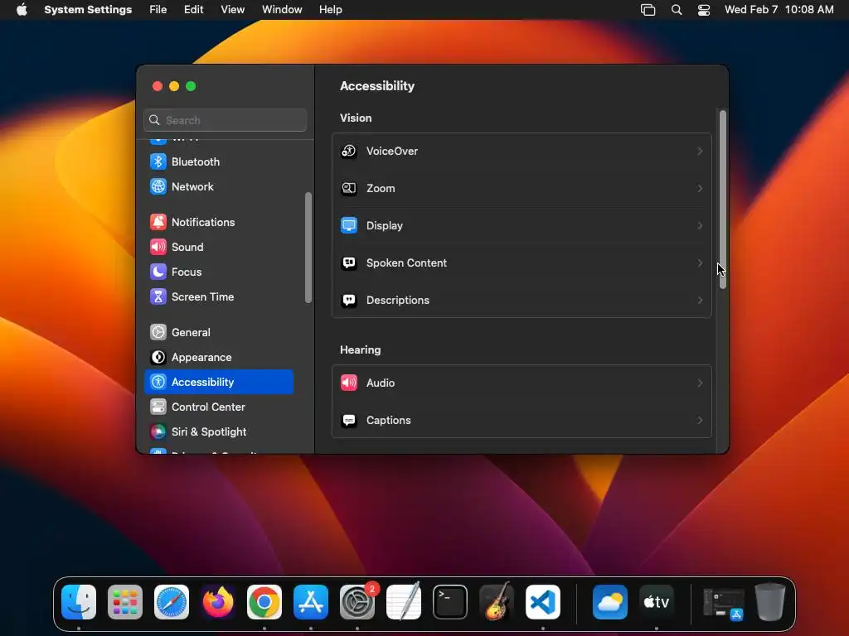849x636 pixels.
Task: Click the VoiceOver icon
Action: click(x=349, y=152)
